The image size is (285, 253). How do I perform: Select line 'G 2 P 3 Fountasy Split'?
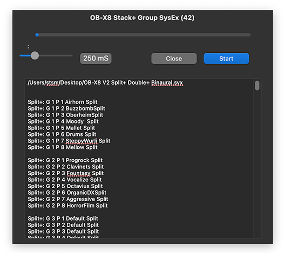tap(66, 173)
